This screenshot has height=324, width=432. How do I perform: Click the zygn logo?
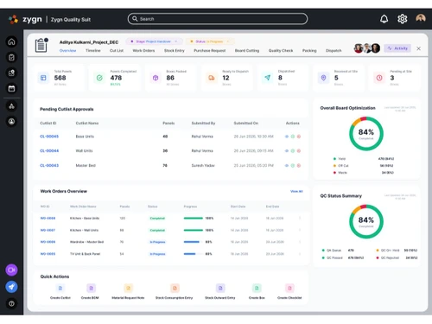[25, 19]
